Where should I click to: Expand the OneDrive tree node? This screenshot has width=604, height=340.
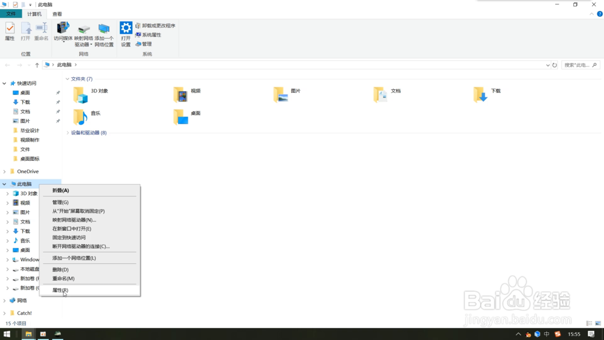[x=4, y=172]
